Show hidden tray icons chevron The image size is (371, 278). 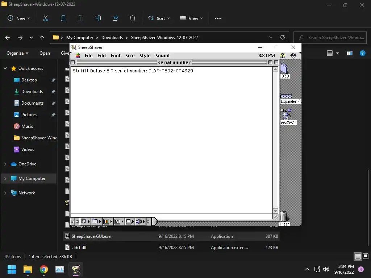tap(307, 269)
